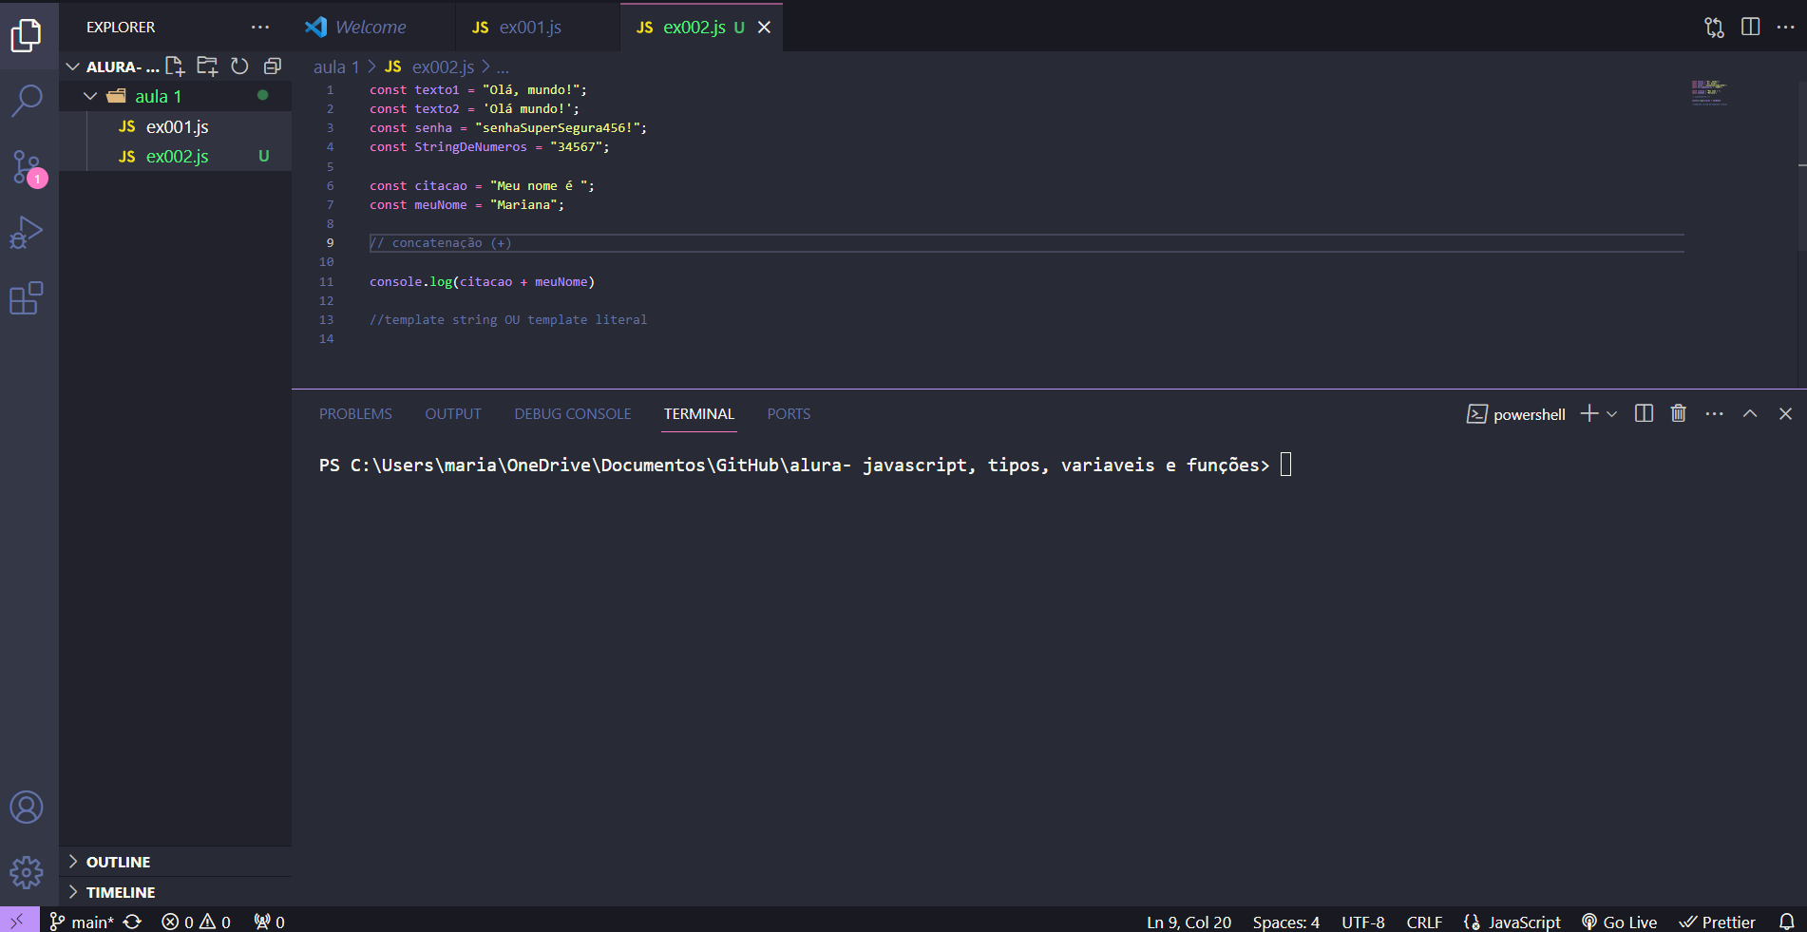Open the Search view in activity bar
This screenshot has width=1807, height=932.
[x=27, y=100]
